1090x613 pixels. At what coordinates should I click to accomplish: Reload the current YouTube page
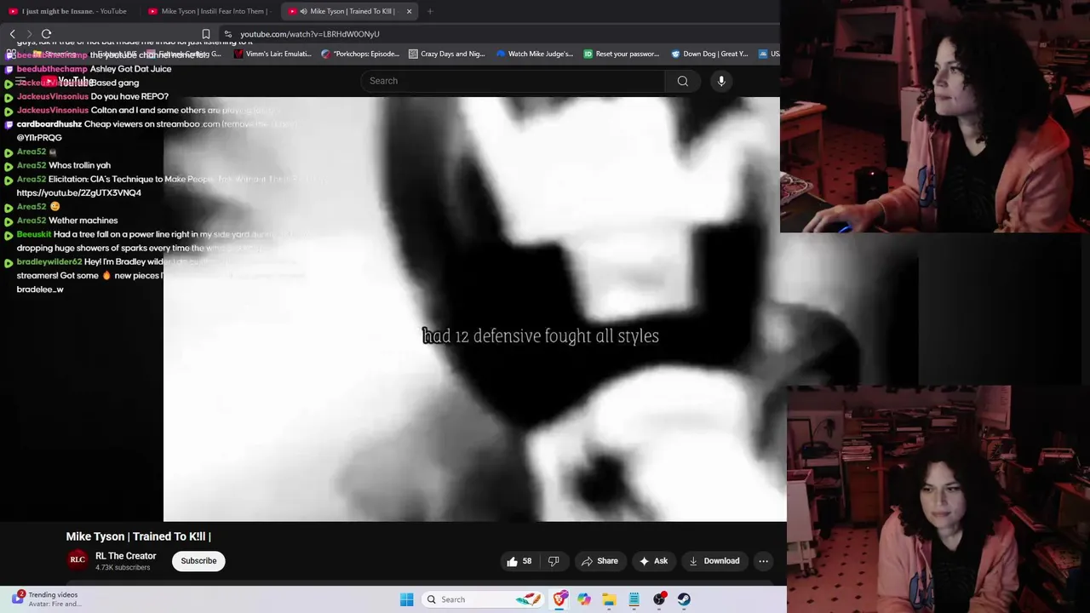click(x=47, y=34)
